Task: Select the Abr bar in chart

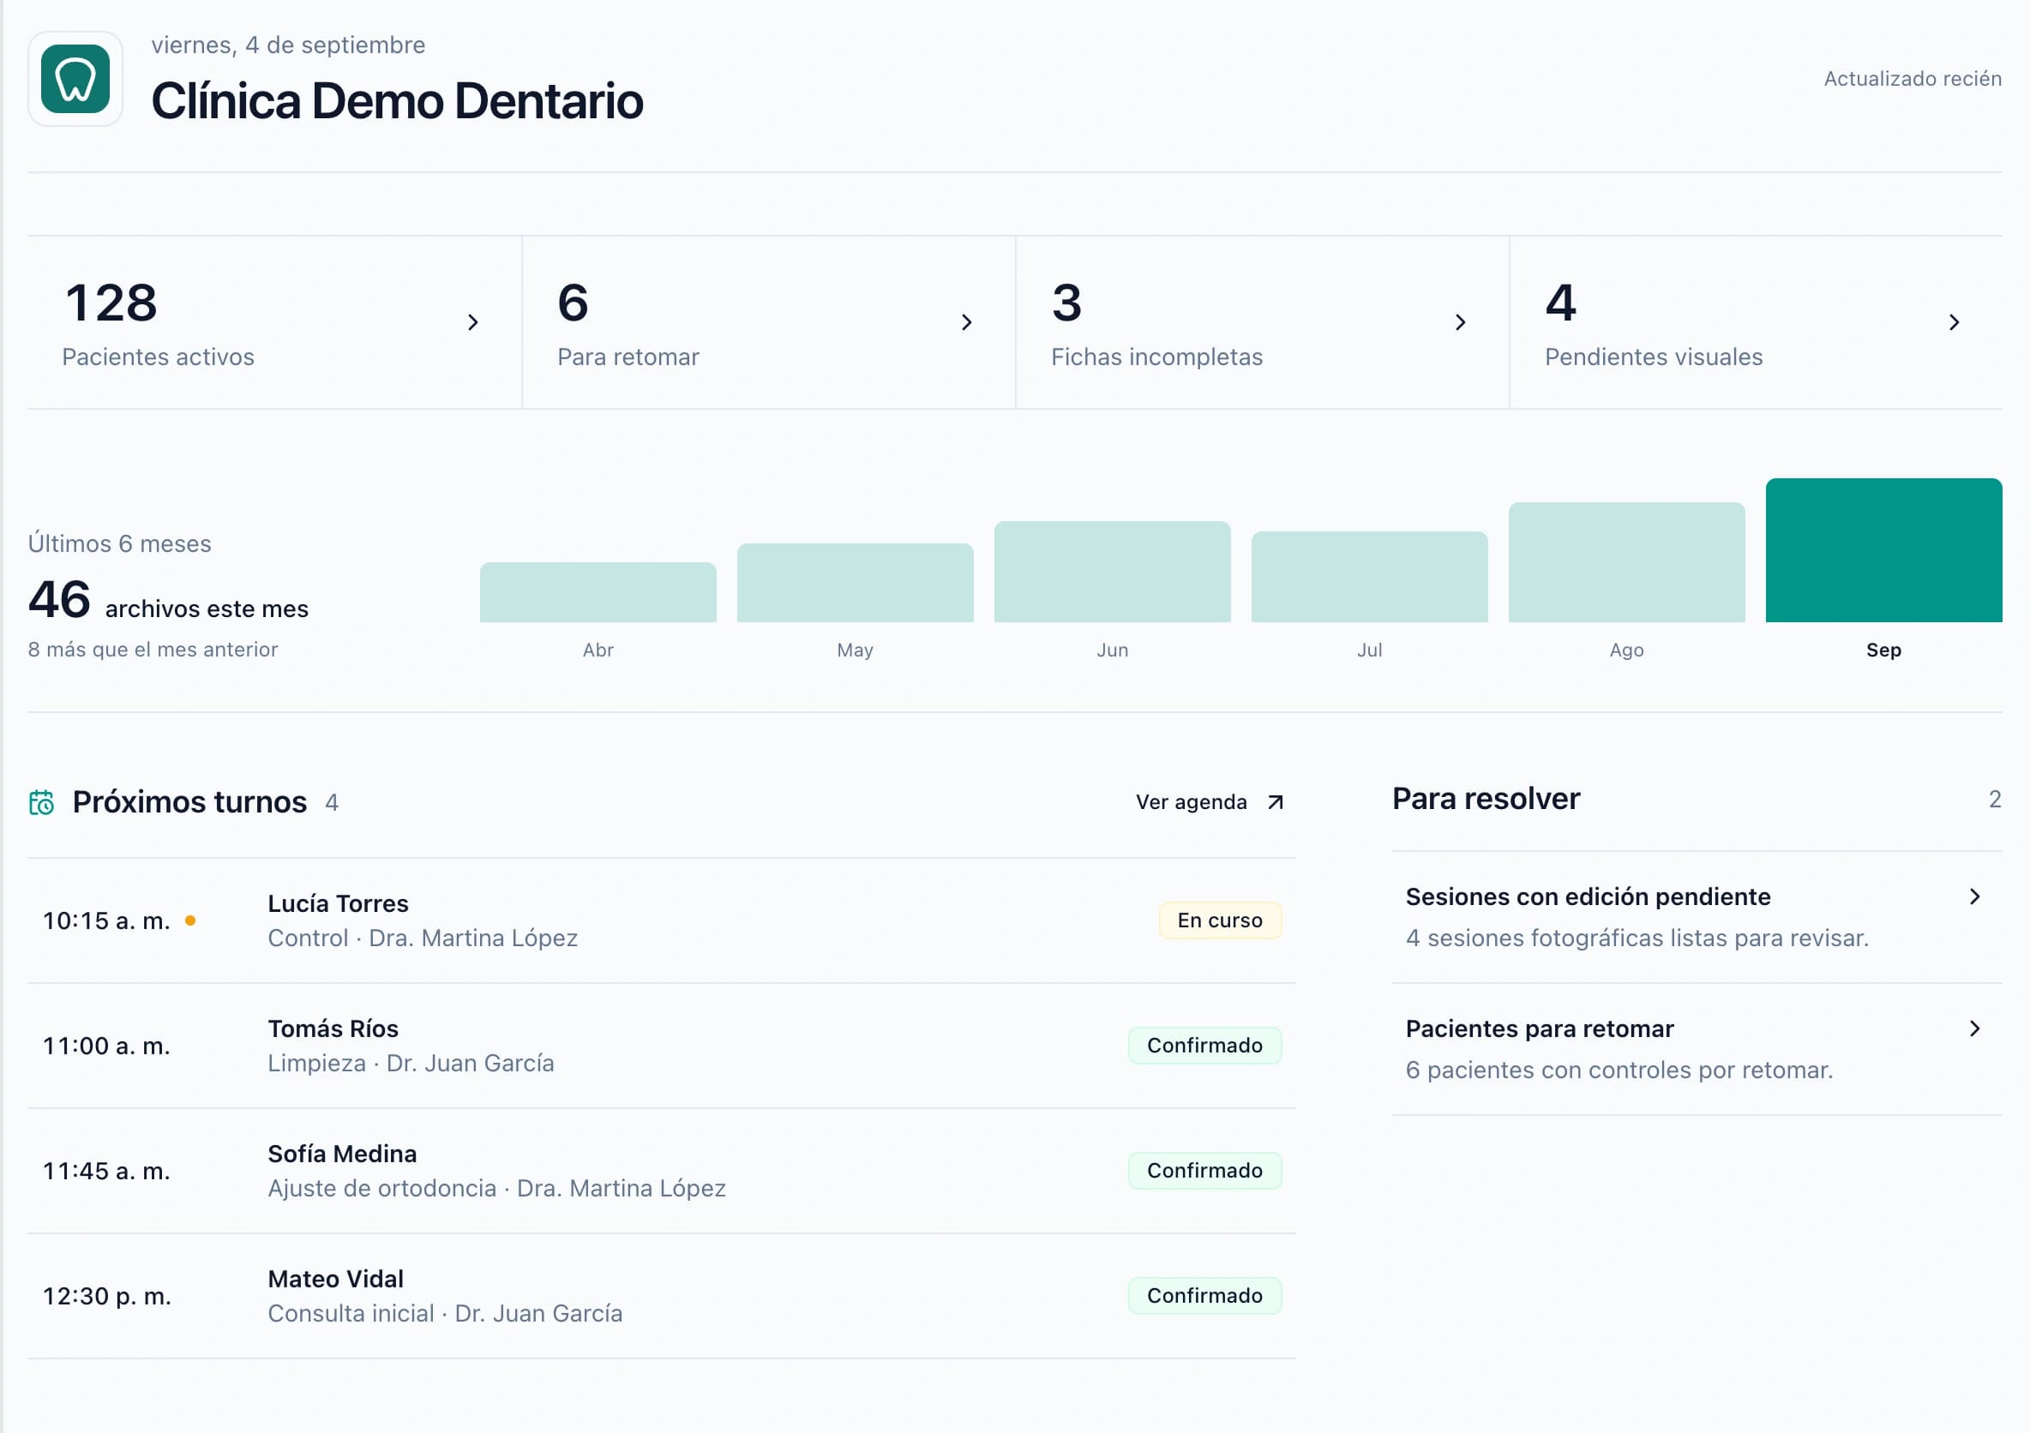Action: [x=598, y=592]
